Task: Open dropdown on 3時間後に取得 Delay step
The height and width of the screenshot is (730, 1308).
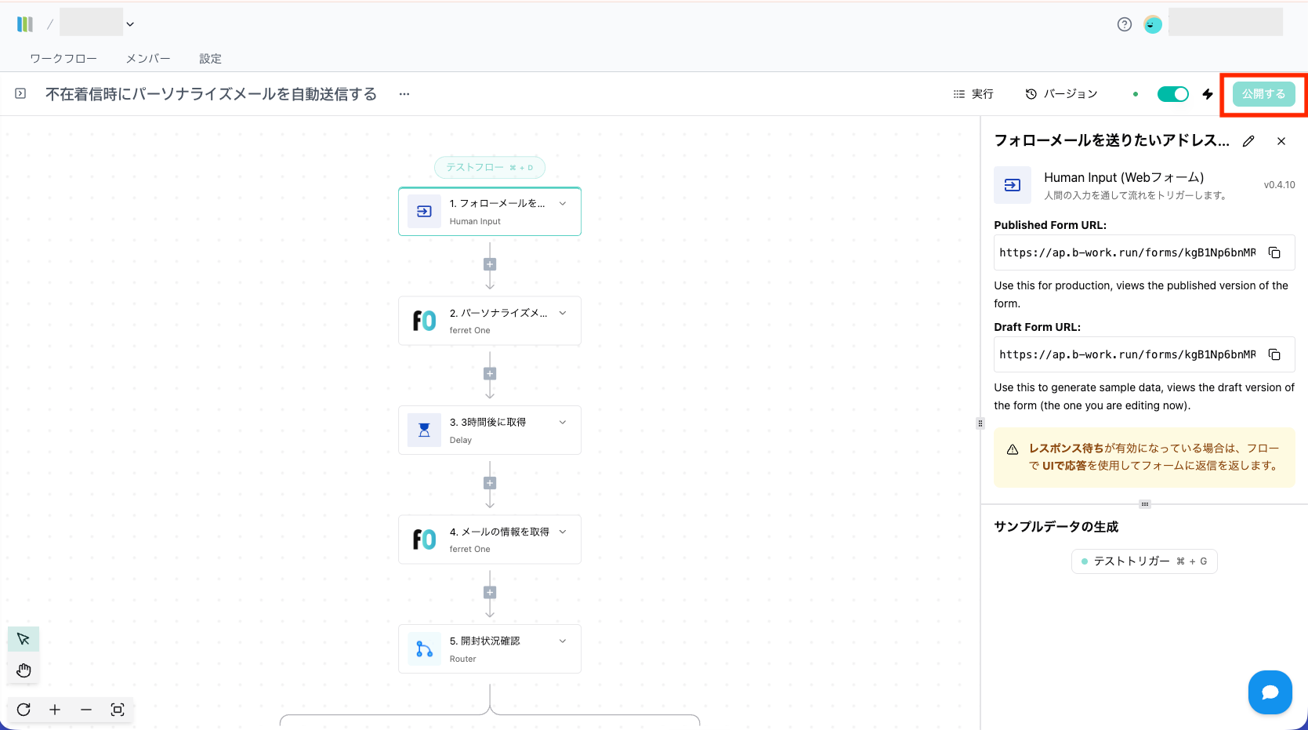Action: 563,423
